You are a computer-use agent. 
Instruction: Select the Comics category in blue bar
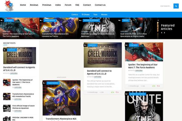coord(75,15)
